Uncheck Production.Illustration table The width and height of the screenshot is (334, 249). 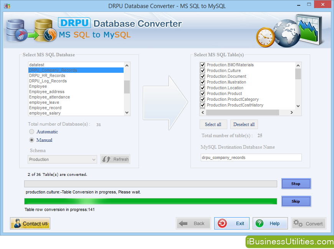203,82
